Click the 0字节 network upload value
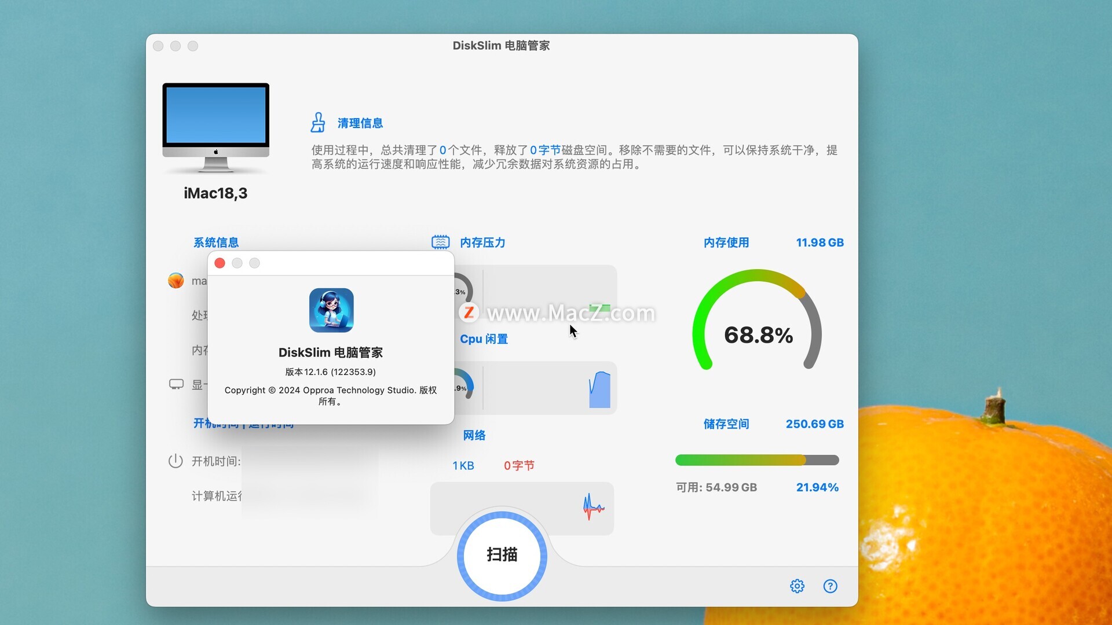The width and height of the screenshot is (1112, 625). [x=519, y=466]
